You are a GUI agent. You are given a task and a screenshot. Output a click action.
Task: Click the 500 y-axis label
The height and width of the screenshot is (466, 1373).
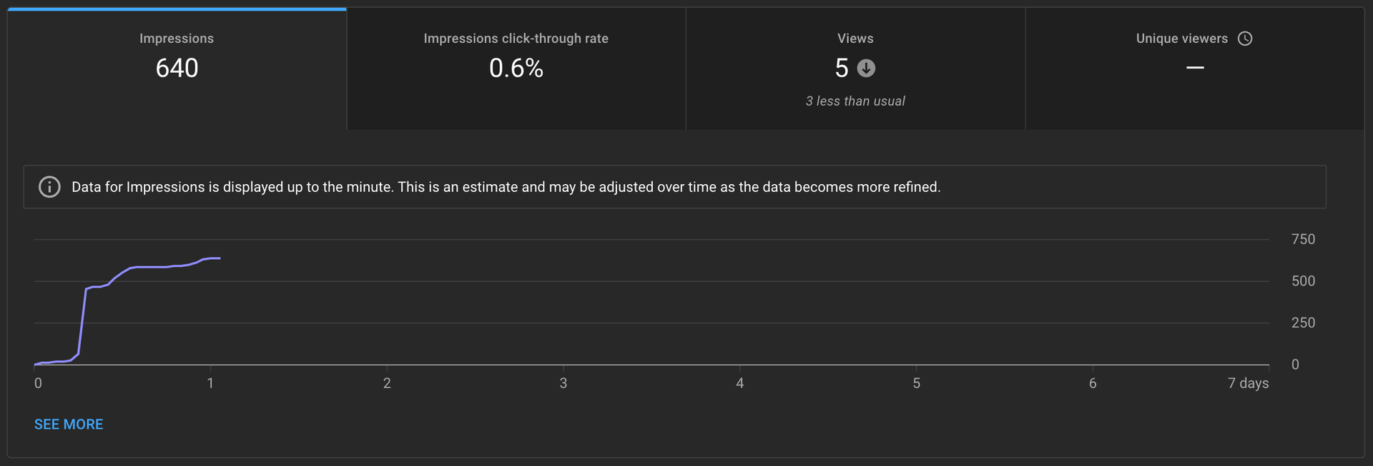coord(1303,281)
